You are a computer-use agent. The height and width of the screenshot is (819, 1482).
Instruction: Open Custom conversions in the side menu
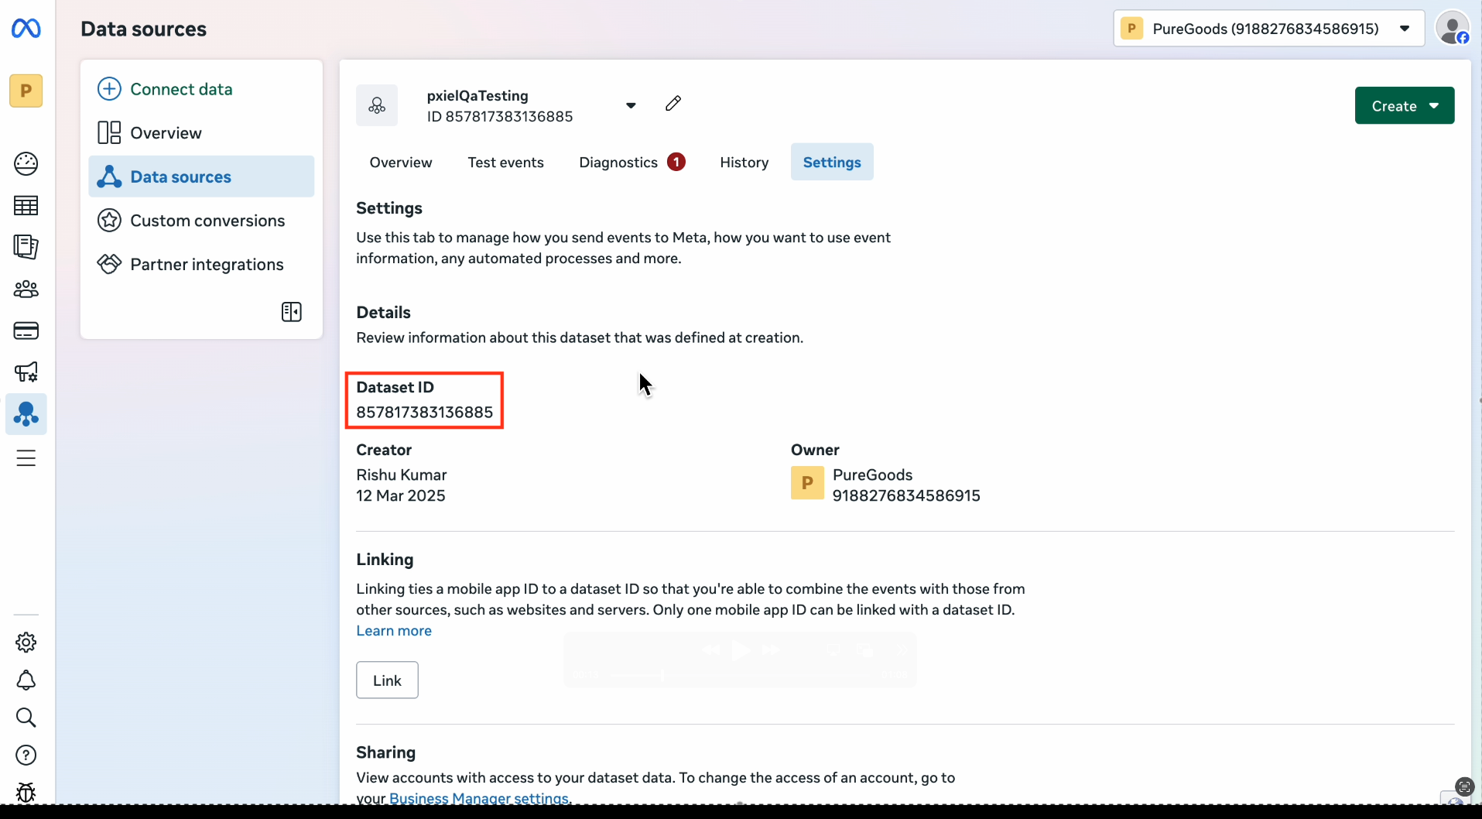(x=201, y=221)
